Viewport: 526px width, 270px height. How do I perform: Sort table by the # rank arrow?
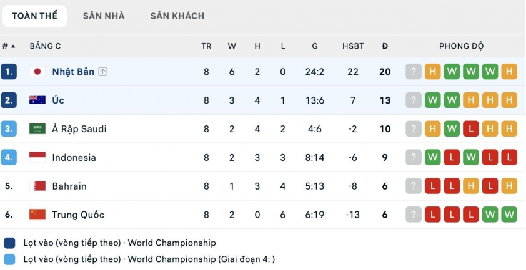click(9, 46)
